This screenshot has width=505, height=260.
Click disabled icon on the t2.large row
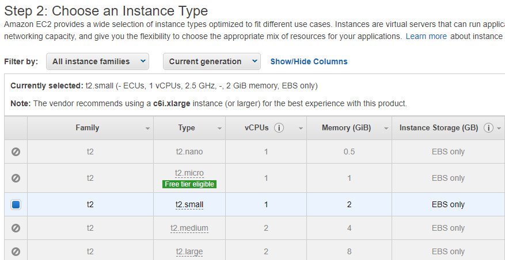pyautogui.click(x=16, y=251)
